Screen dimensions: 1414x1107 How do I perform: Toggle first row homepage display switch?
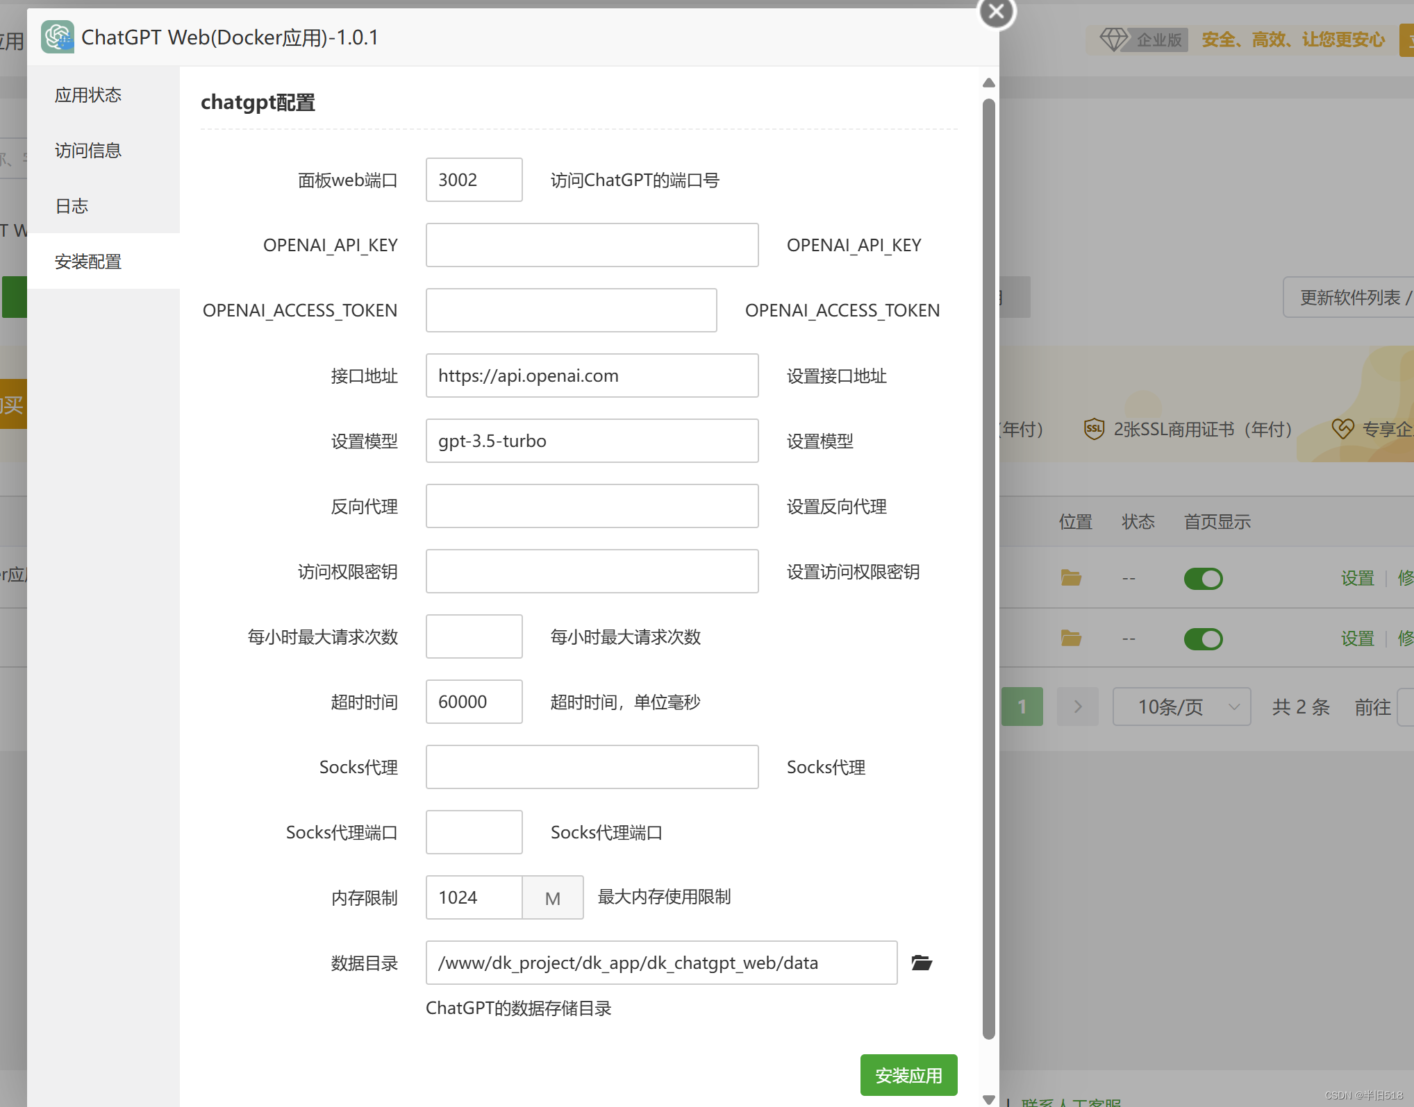click(1203, 578)
